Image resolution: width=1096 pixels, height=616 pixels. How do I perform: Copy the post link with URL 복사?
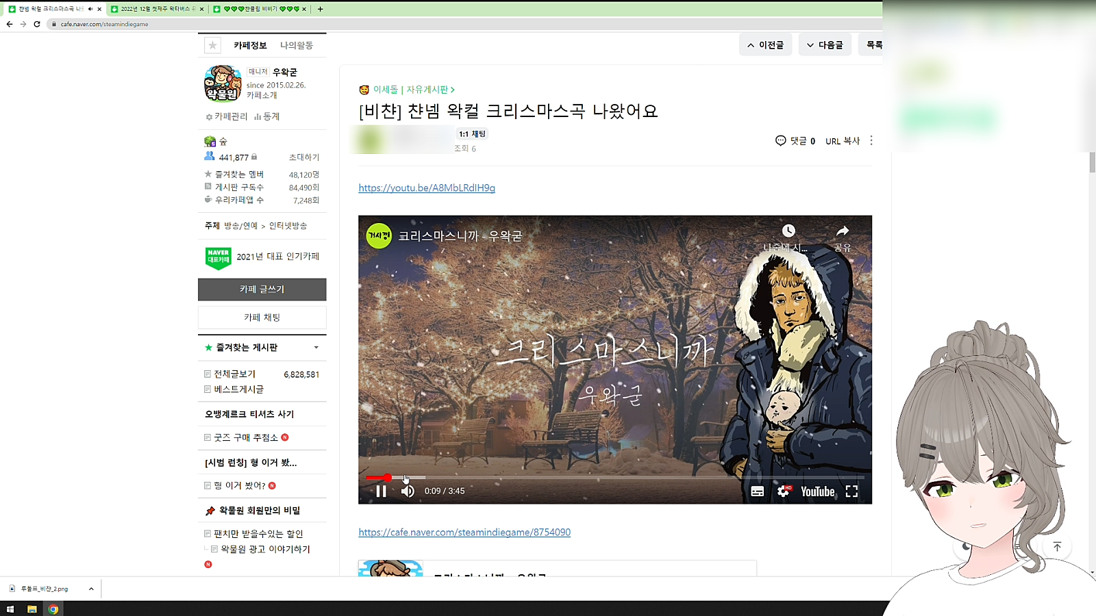pyautogui.click(x=843, y=141)
